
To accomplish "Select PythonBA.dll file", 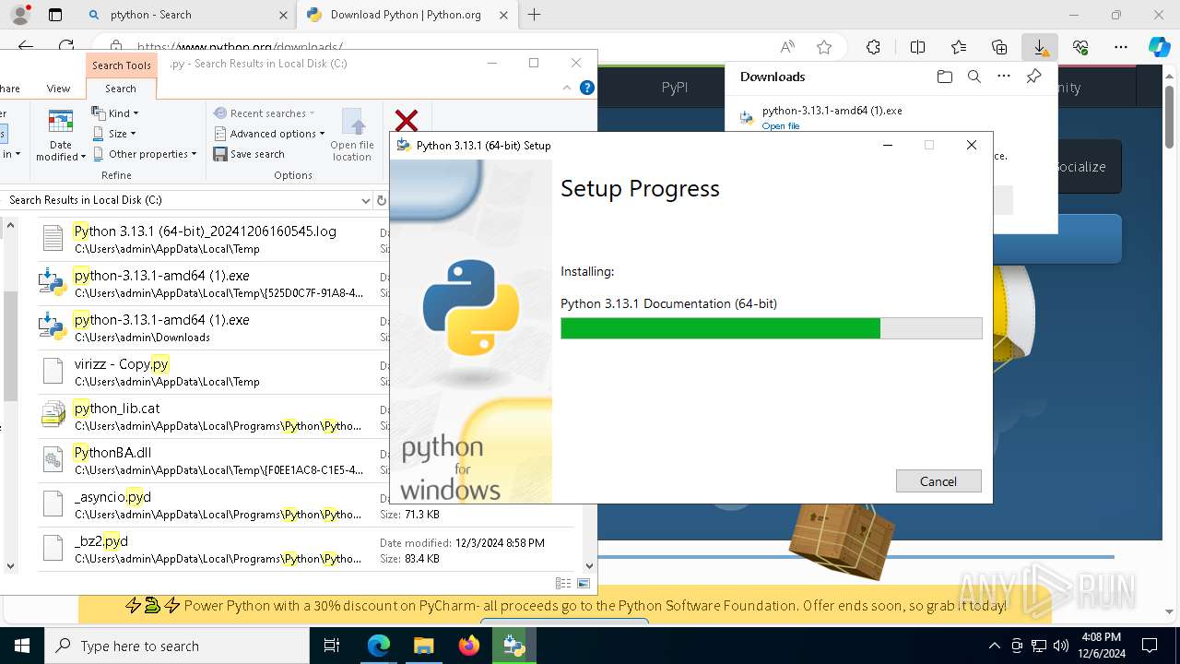I will click(x=205, y=460).
